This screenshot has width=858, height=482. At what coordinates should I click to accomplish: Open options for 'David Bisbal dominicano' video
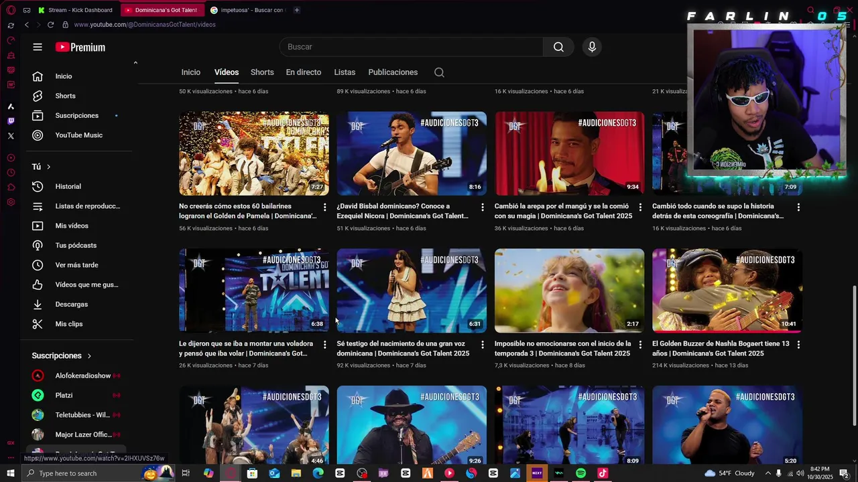(482, 208)
